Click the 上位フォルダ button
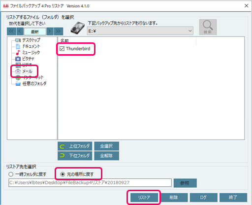This screenshot has height=205, width=252. pyautogui.click(x=75, y=146)
